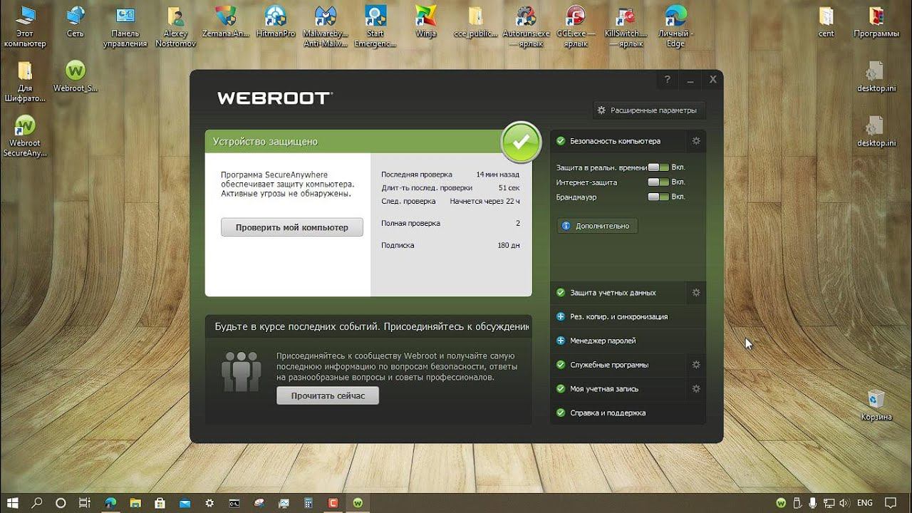Open gear settings for Моя учетная запись
Image resolution: width=912 pixels, height=513 pixels.
pyautogui.click(x=696, y=389)
